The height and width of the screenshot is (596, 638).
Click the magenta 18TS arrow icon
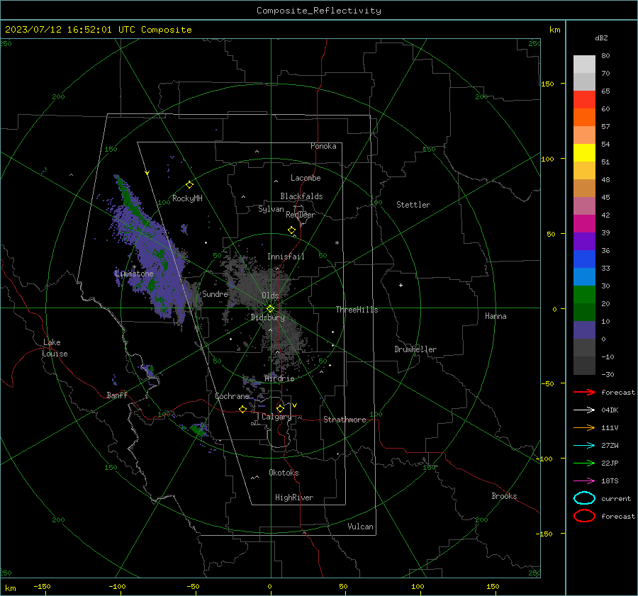(584, 481)
